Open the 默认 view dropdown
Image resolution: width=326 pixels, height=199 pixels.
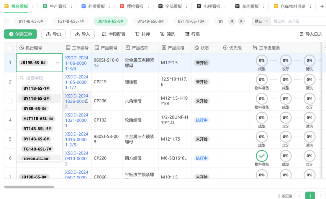(261, 21)
